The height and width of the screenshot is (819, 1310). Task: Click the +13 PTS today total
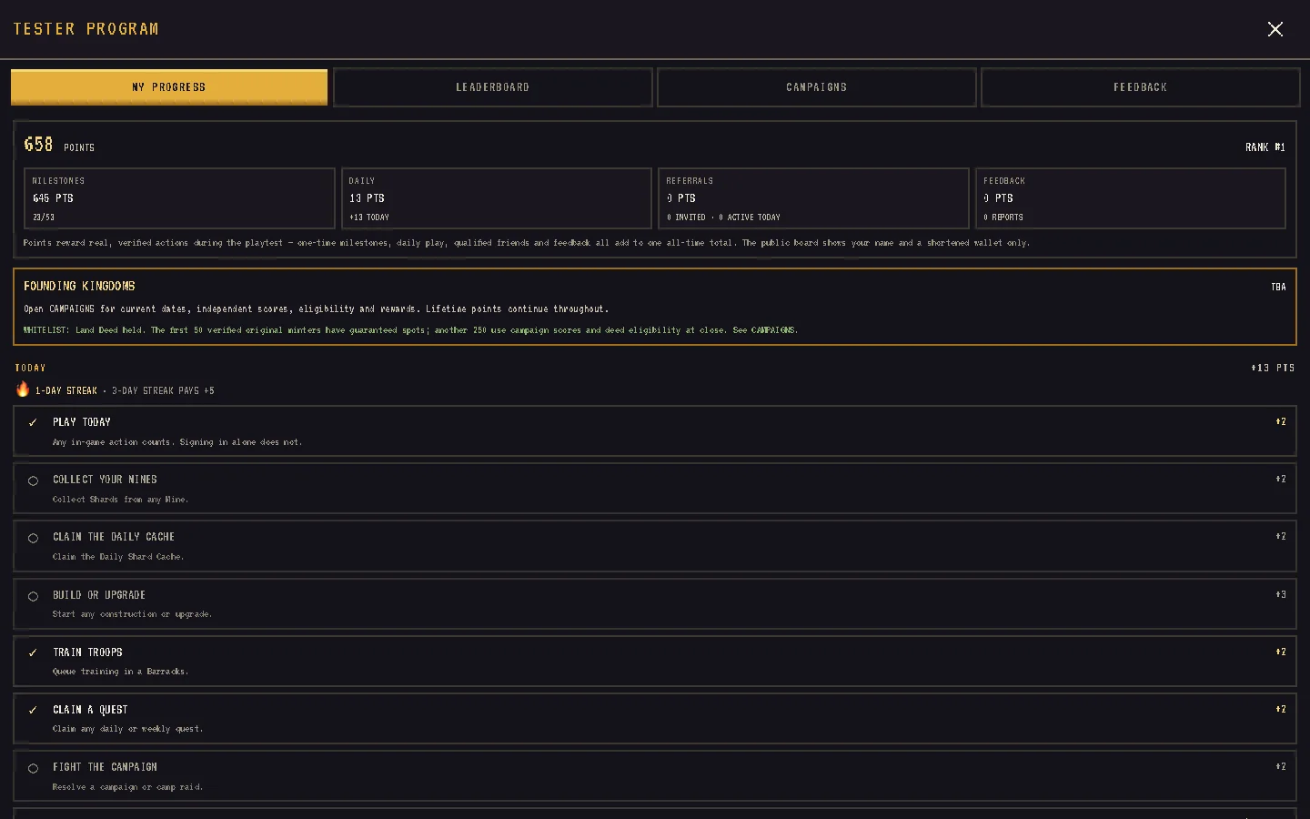click(1273, 368)
